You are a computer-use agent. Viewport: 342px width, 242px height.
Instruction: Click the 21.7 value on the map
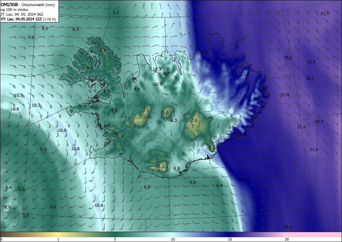(x=325, y=14)
